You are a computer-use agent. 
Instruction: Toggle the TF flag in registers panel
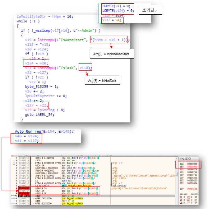click(190, 202)
